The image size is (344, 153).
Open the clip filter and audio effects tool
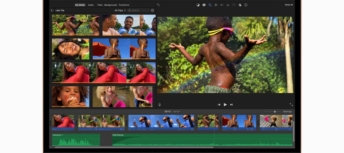coord(240,5)
